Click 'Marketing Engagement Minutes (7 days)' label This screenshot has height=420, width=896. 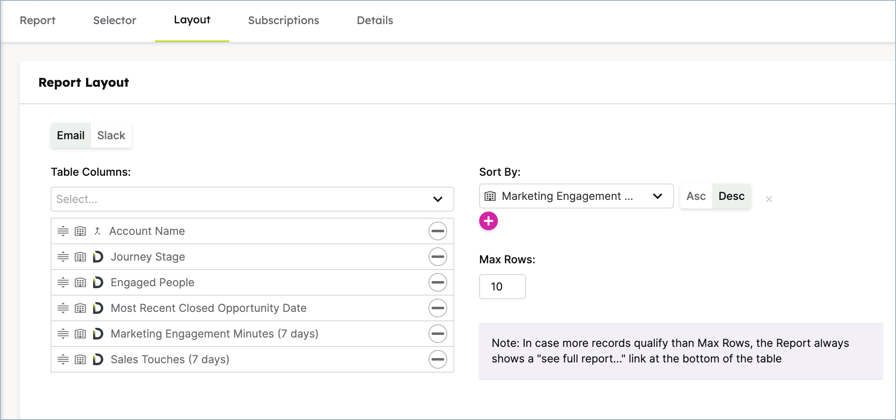point(215,334)
